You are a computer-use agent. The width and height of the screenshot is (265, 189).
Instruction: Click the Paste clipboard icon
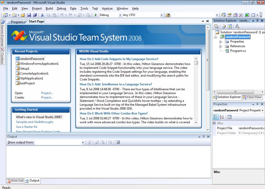(54, 15)
